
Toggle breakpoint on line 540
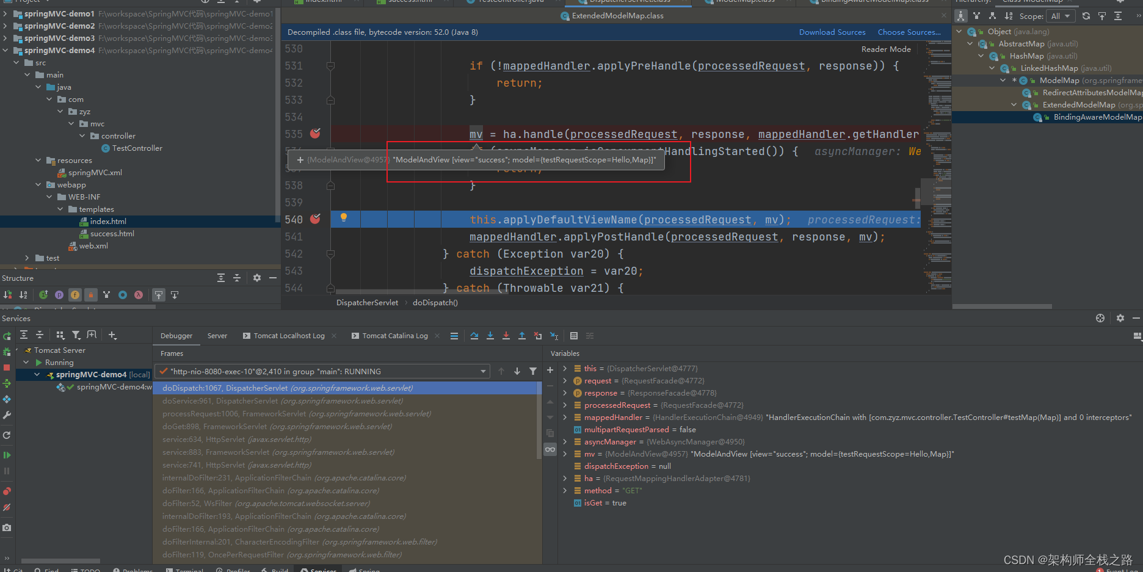click(316, 219)
